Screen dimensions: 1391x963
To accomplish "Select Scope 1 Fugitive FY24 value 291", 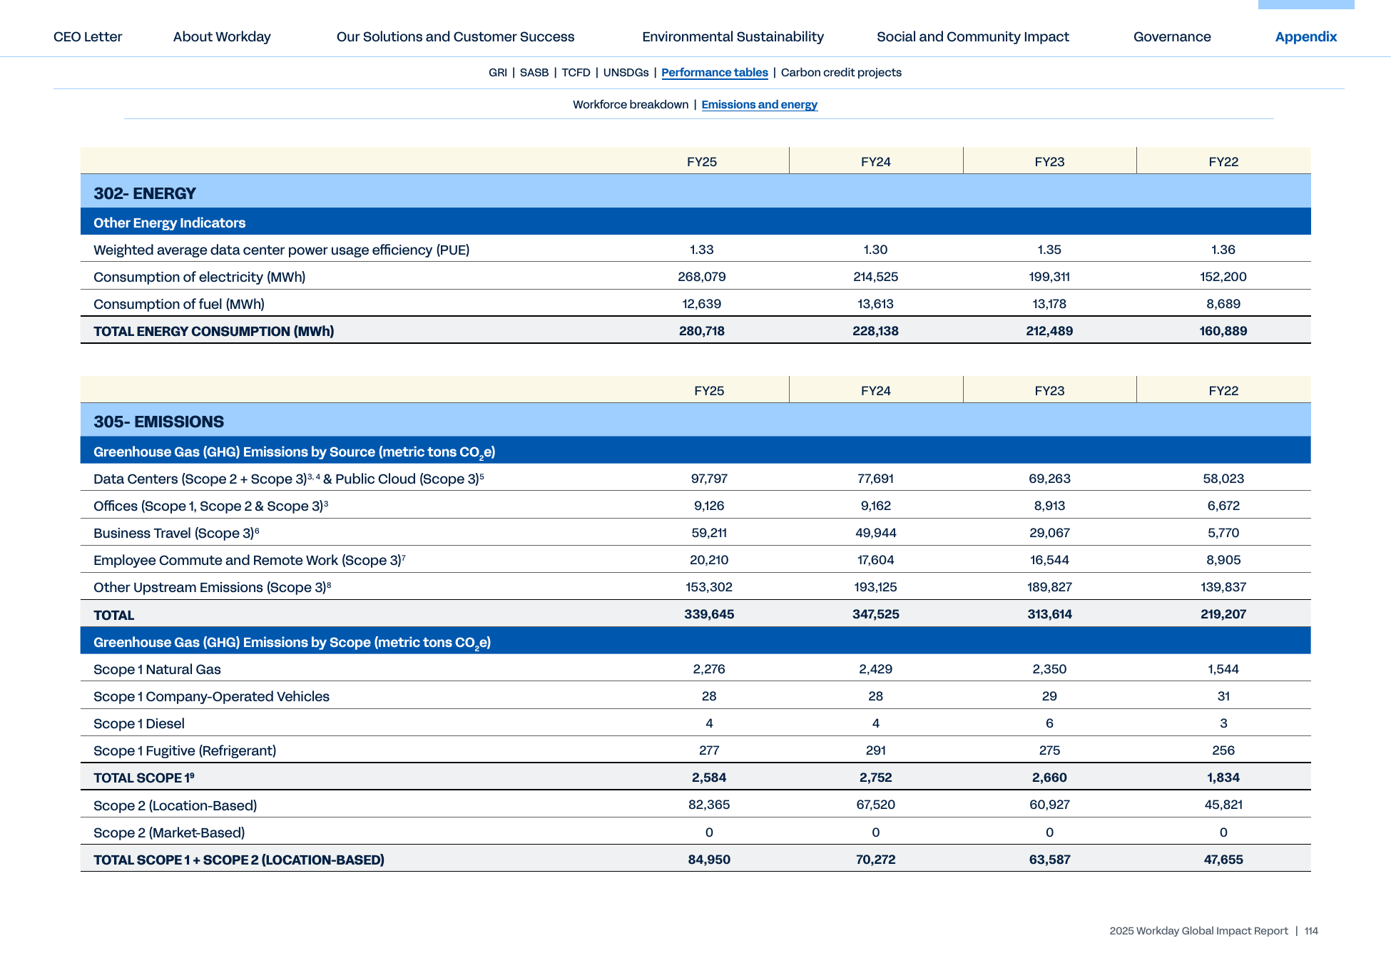I will point(876,750).
